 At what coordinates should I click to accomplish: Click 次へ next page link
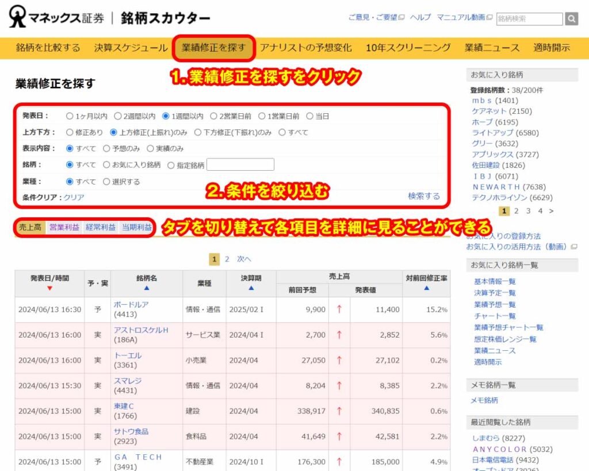click(244, 259)
